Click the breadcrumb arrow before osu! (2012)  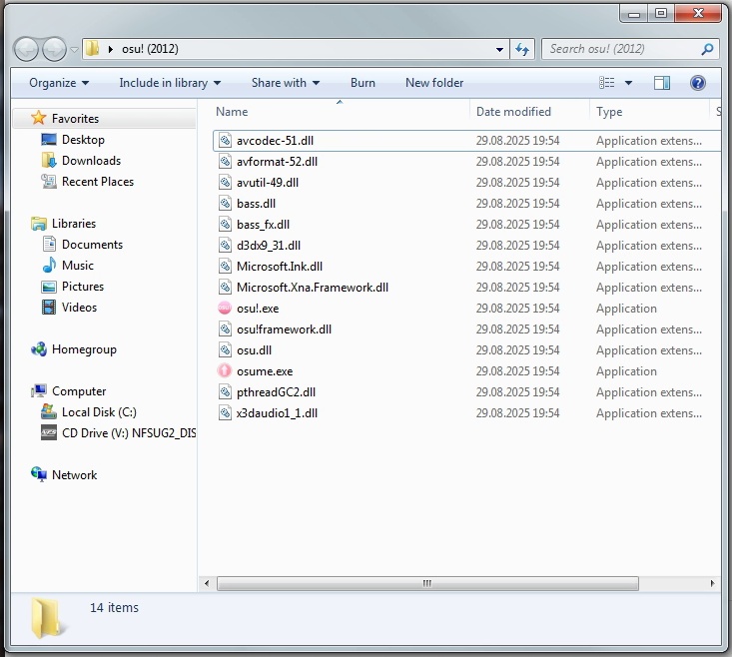tap(111, 49)
